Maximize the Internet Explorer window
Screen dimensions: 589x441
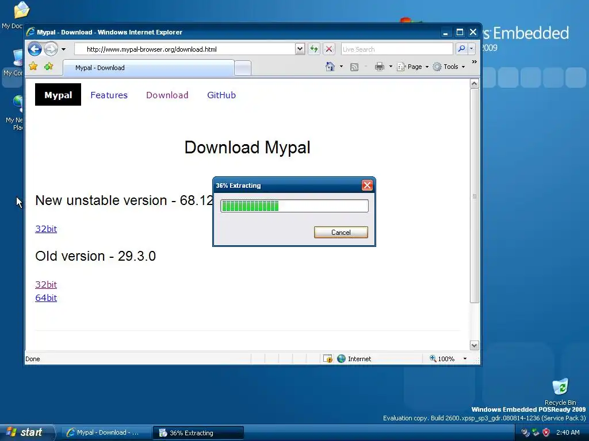point(460,32)
